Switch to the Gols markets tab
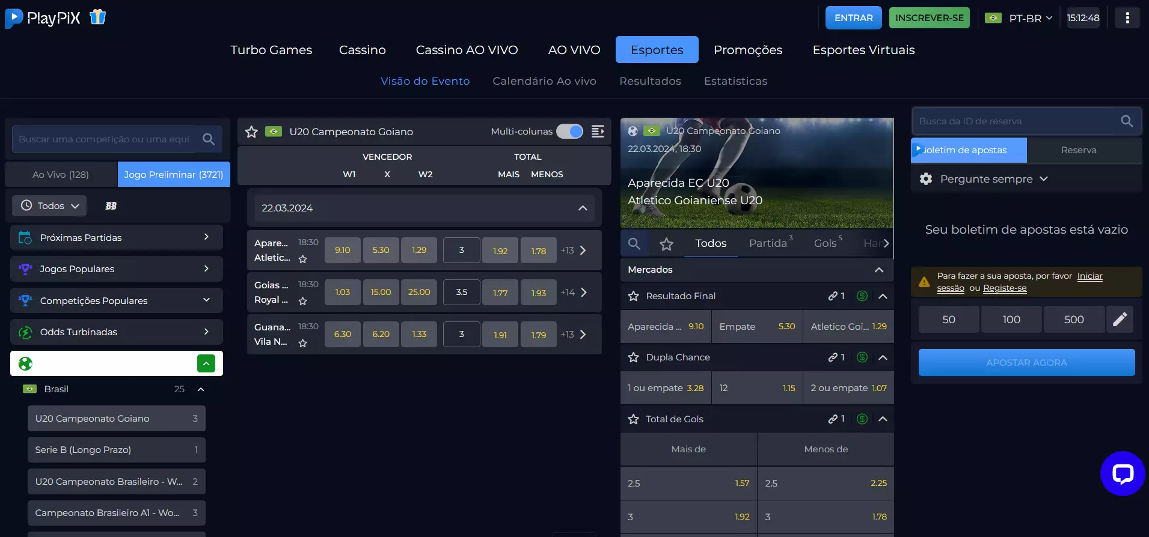The image size is (1149, 537). click(x=827, y=243)
